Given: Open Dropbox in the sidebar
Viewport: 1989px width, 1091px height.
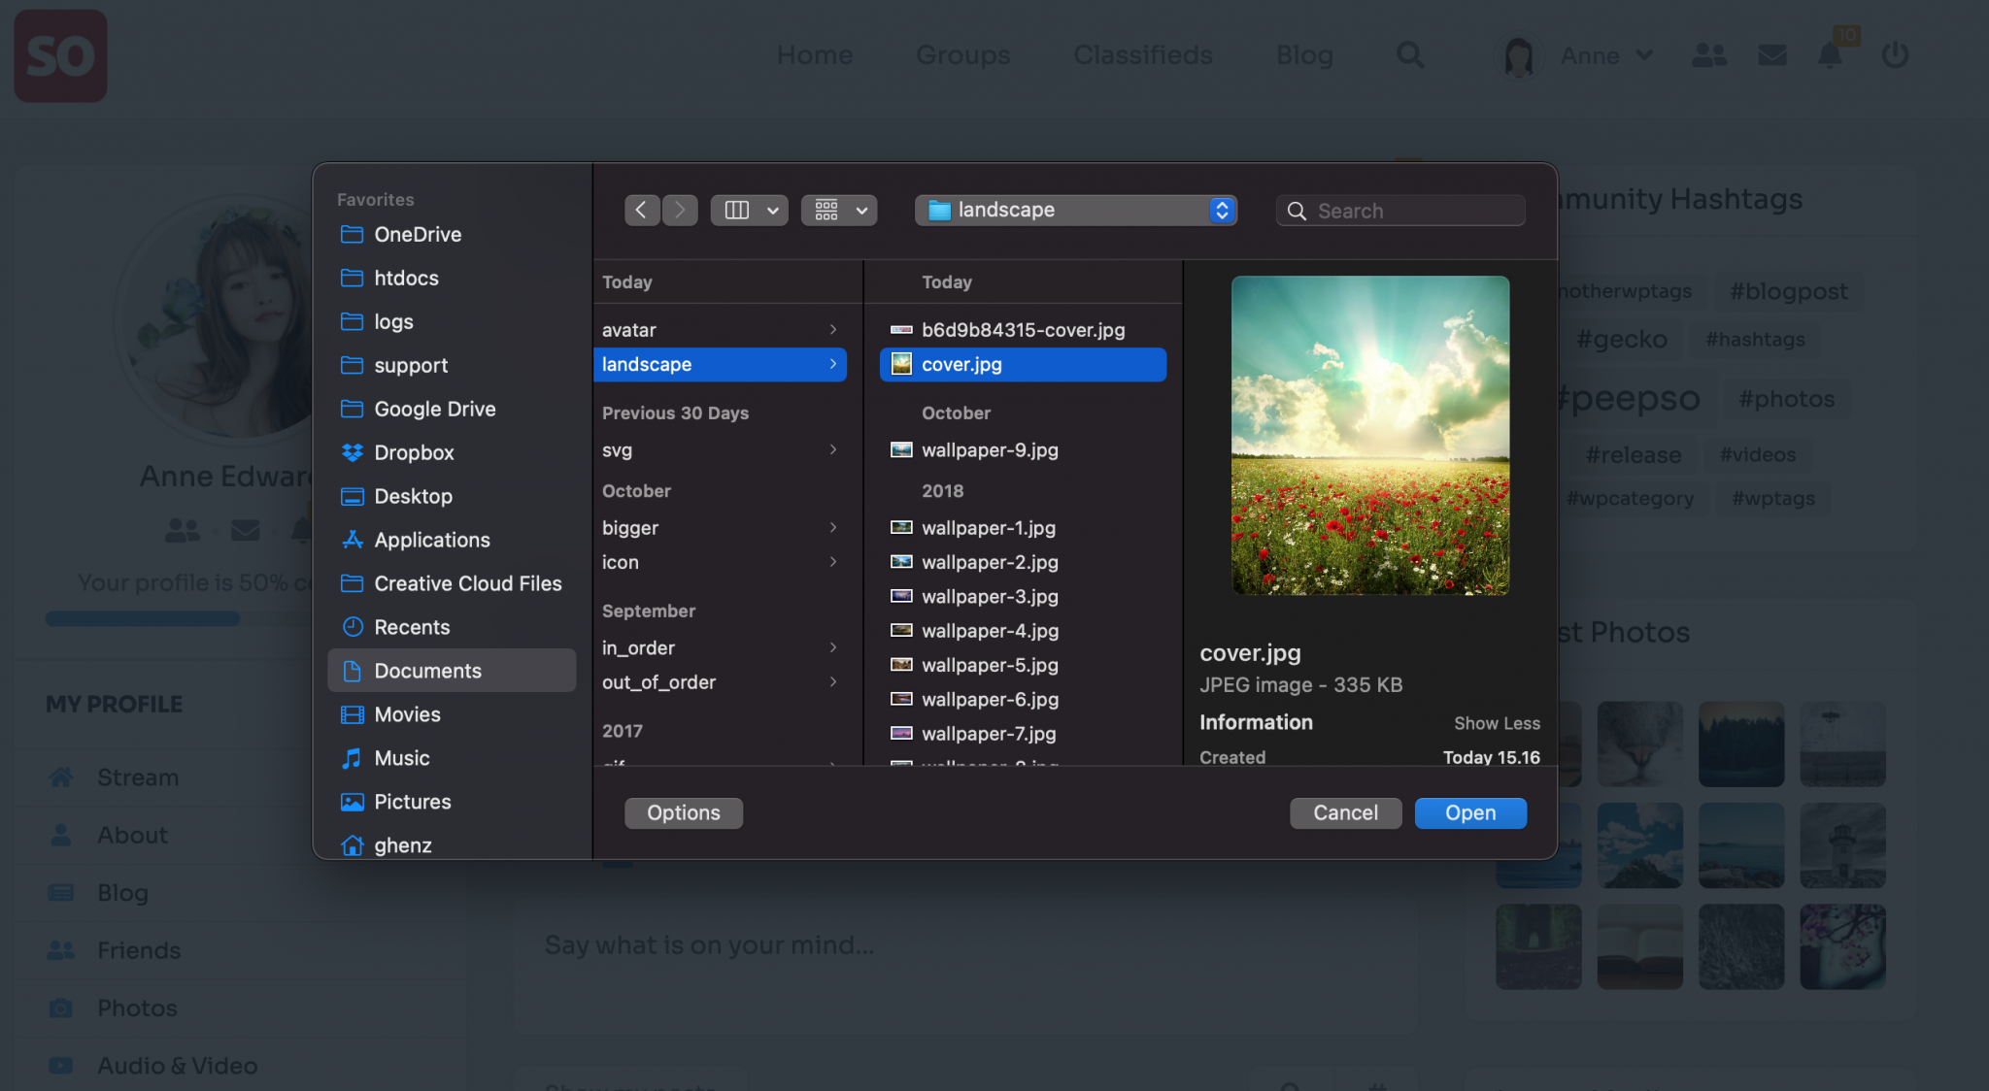Looking at the screenshot, I should click(414, 452).
